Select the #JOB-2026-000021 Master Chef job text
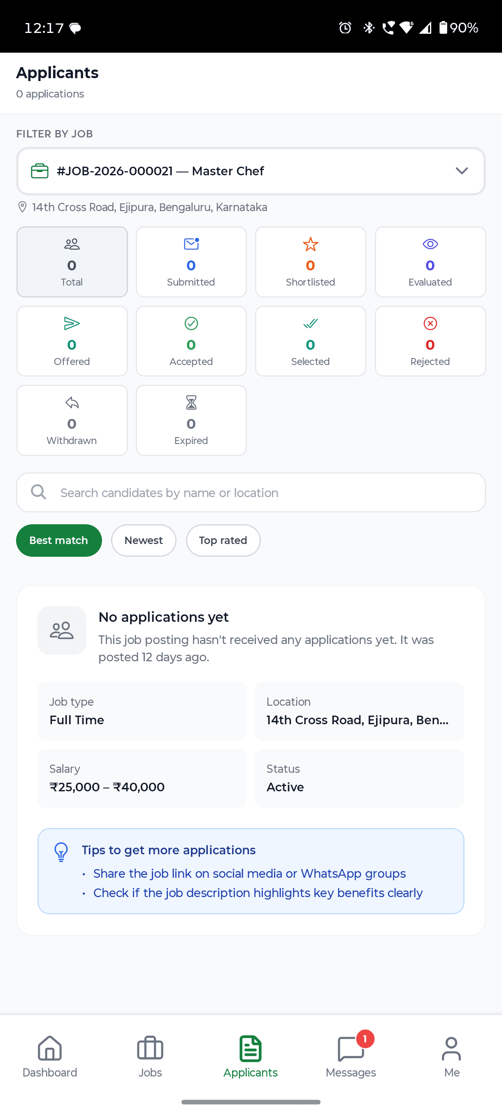Screen dimensions: 502x1116 160,171
